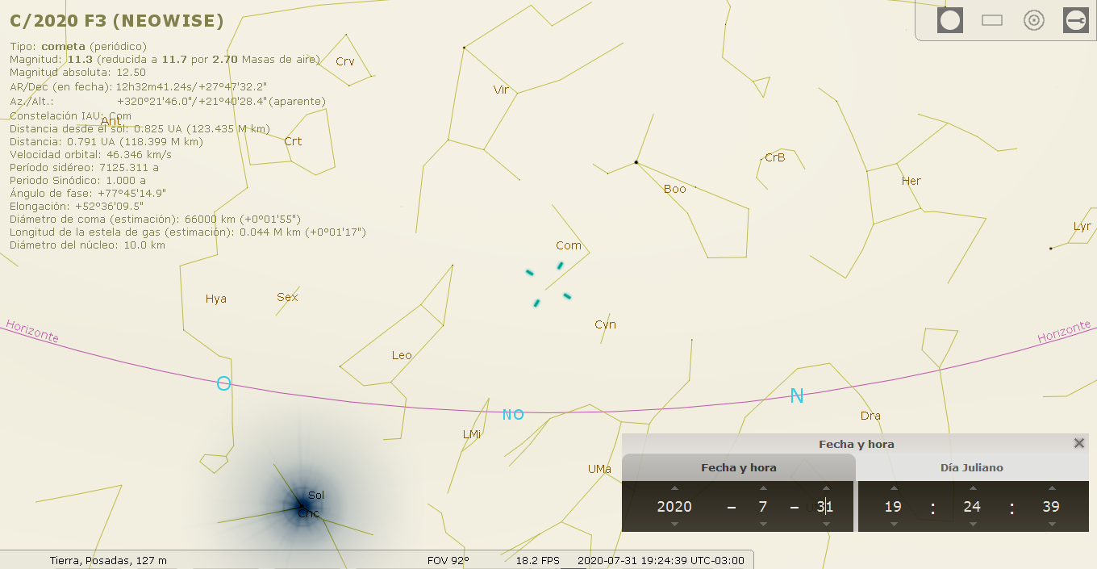Click 'Período sidéreo: 7125.311 a' info line
Screen dimensions: 1097x569
tap(84, 167)
